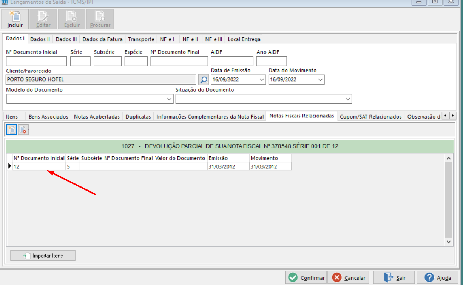Open Dados da Fatura tab

(102, 39)
